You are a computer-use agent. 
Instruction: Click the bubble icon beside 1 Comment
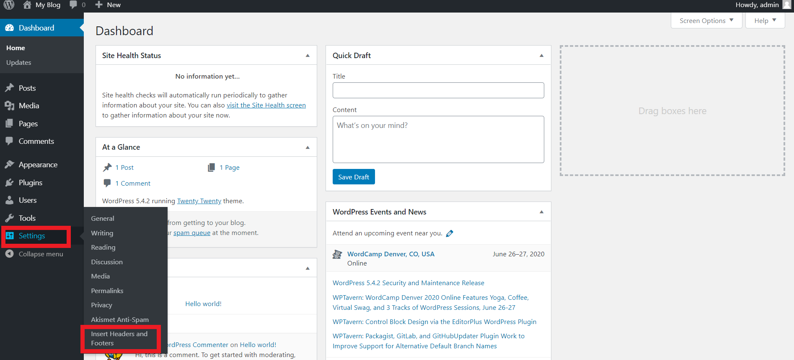[x=107, y=183]
